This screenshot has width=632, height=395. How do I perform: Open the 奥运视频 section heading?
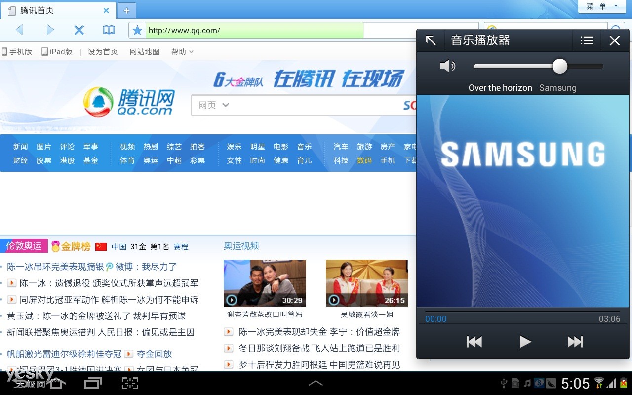241,246
